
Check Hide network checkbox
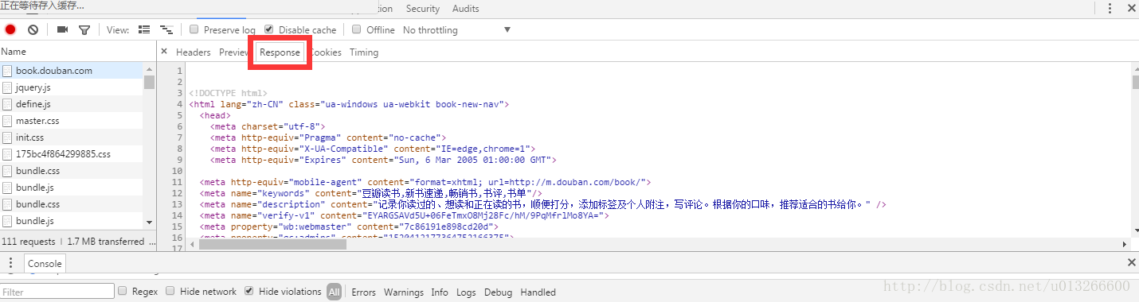[170, 291]
